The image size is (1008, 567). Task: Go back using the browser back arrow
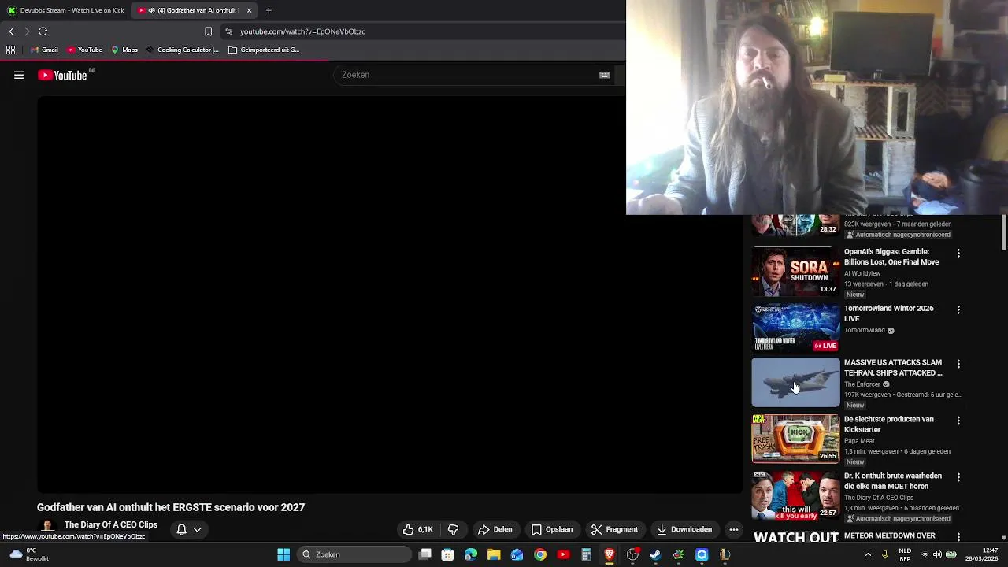(x=12, y=31)
